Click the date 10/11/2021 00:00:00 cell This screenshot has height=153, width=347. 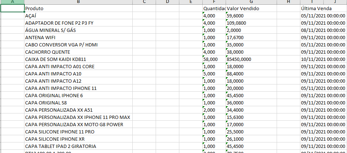tap(323, 59)
